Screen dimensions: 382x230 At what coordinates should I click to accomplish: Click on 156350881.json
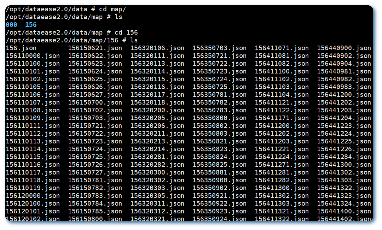[220, 172]
